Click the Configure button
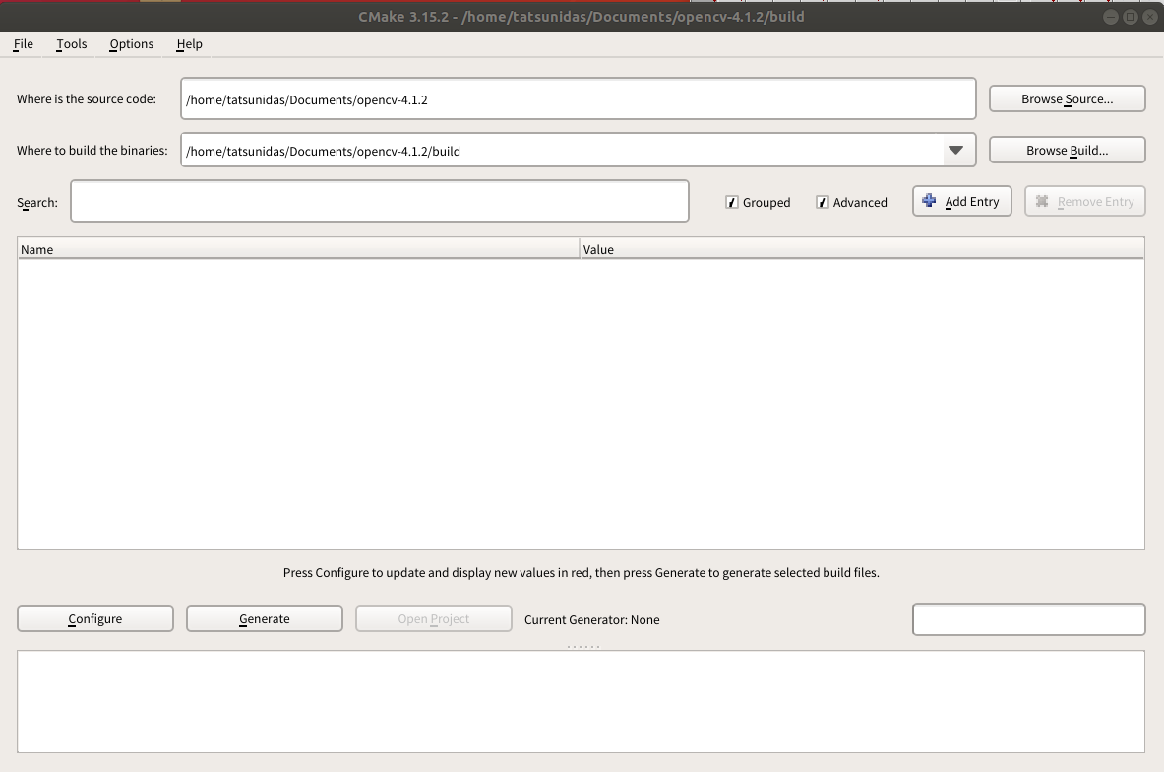Screen dimensions: 1164x772 pyautogui.click(x=95, y=618)
